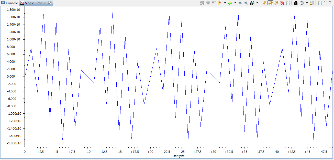Viewport: 334px width, 160px height.
Task: Minimize the graph view panel
Action: (x=326, y=2)
